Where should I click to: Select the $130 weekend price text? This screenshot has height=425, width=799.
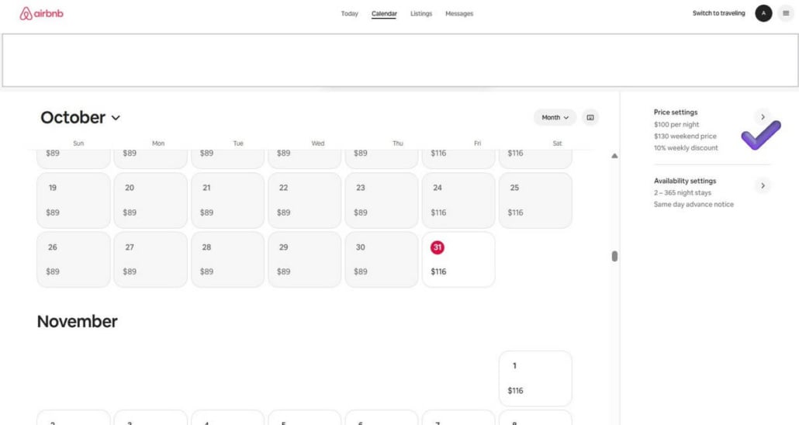point(685,136)
